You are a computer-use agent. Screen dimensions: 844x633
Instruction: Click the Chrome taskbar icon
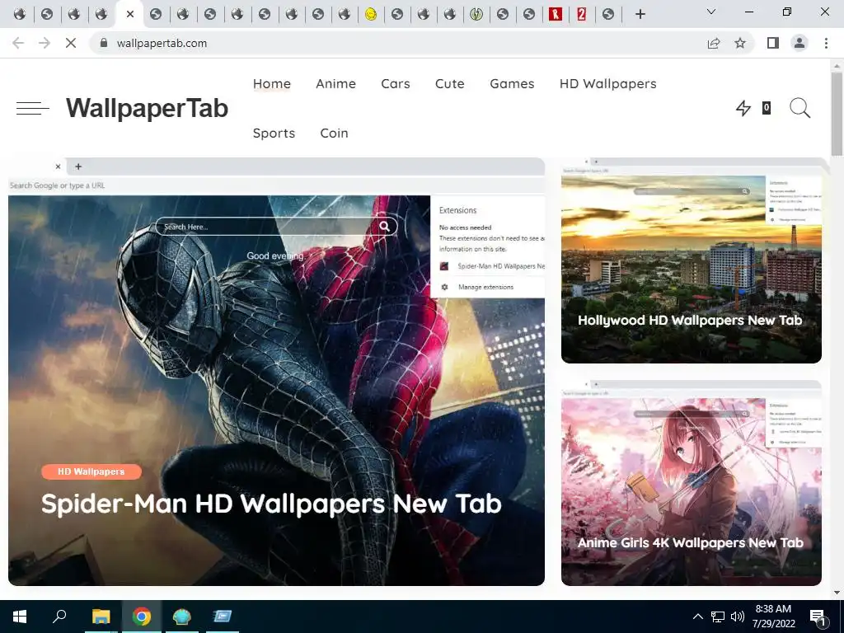[142, 617]
